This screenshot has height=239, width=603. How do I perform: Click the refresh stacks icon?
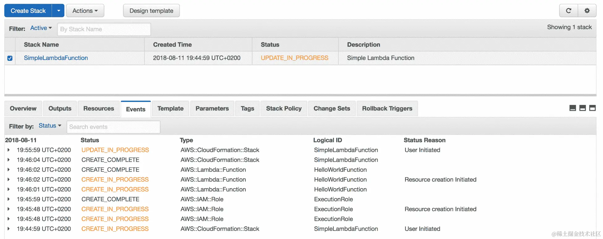[x=568, y=11]
